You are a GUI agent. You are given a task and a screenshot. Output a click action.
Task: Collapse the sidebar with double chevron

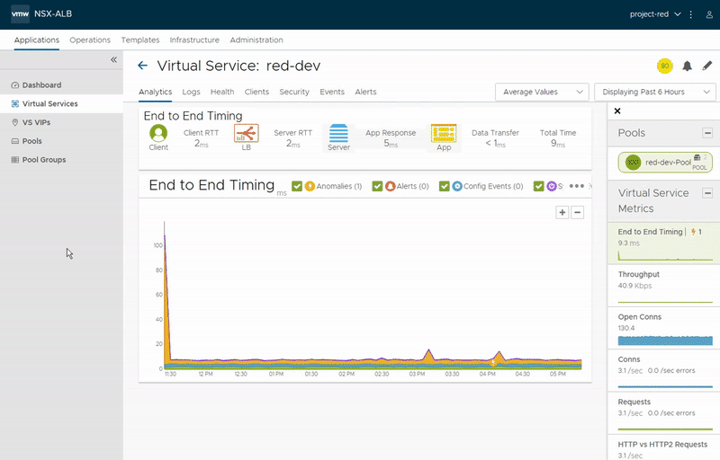[x=114, y=59]
